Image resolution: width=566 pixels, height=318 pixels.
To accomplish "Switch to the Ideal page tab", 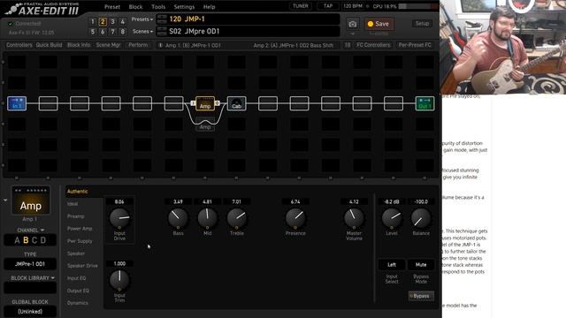I will tap(73, 204).
